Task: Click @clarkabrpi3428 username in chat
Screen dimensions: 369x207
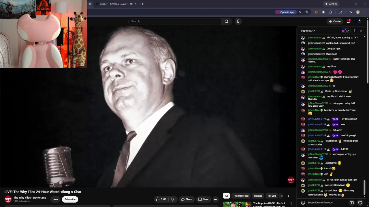Action: pos(316,43)
